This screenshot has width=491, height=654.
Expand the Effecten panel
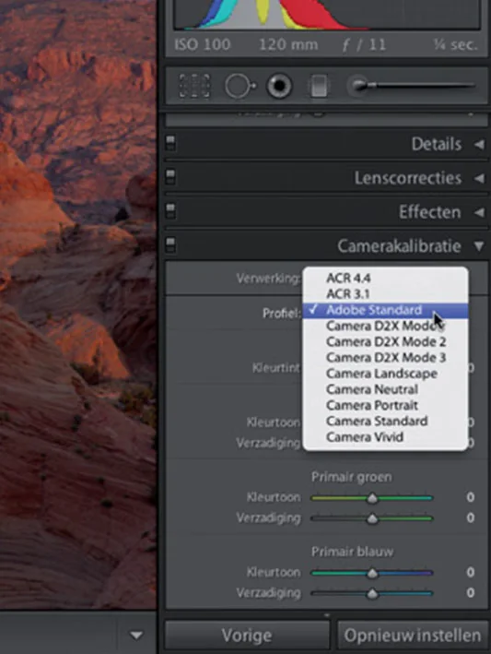[x=479, y=213]
